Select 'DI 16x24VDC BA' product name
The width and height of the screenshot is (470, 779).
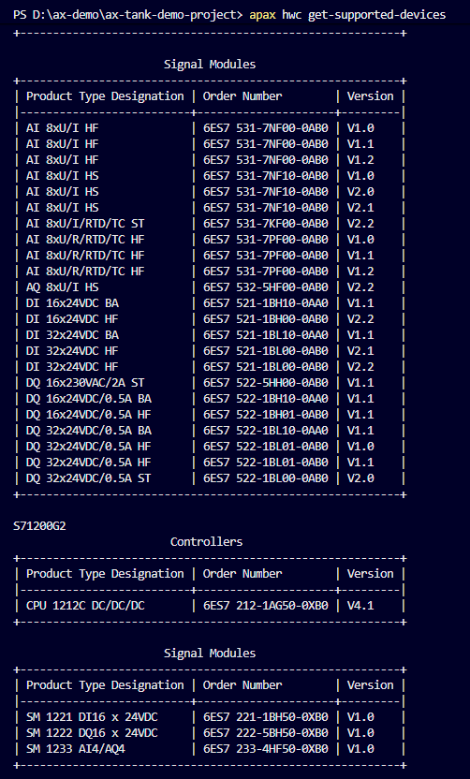pyautogui.click(x=72, y=303)
